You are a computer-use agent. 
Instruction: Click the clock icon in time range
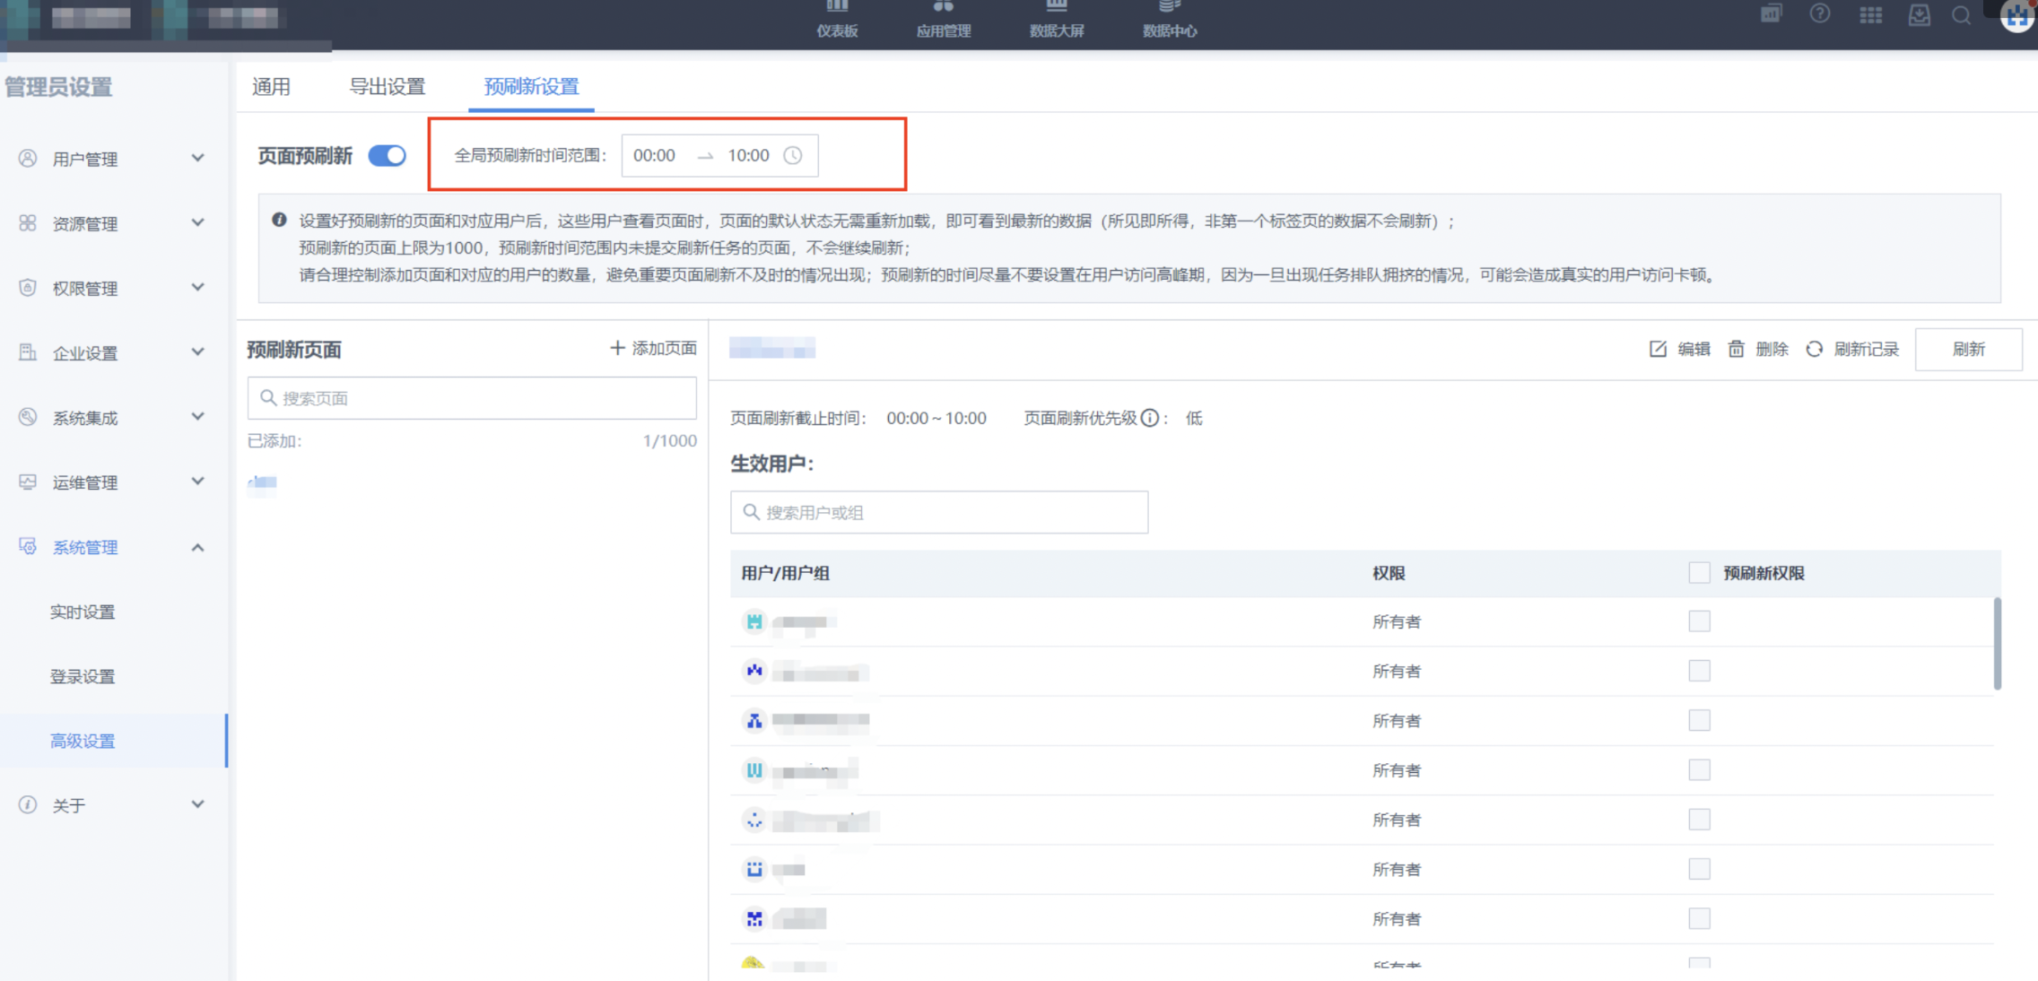pos(793,155)
